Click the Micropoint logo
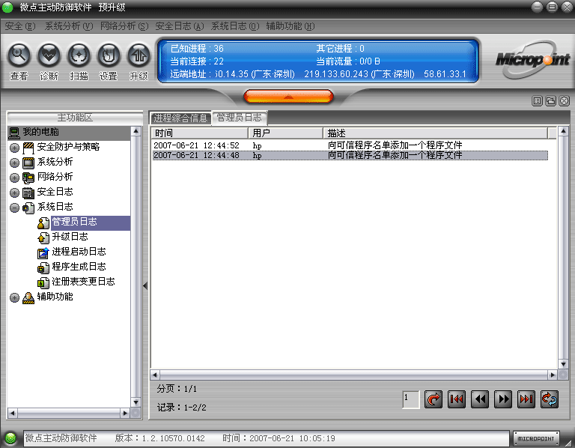The width and height of the screenshot is (575, 448). [532, 60]
